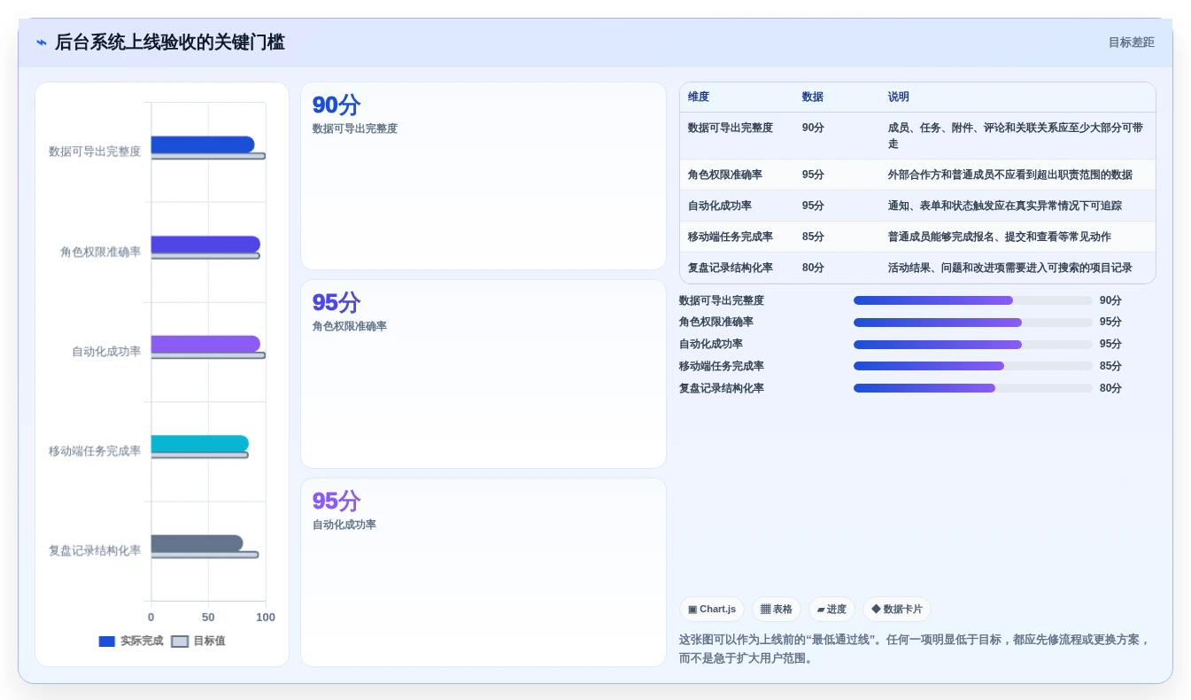1191x700 pixels.
Task: Open the 95分 自动化成功率 card
Action: click(483, 572)
